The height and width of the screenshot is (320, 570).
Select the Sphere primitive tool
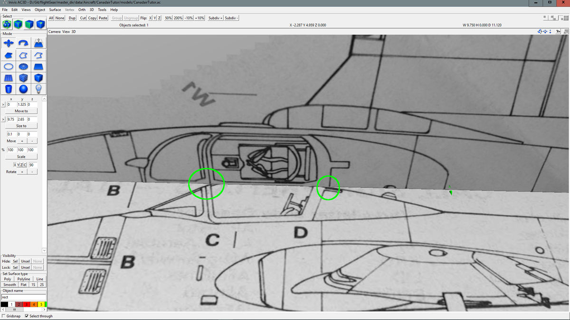pyautogui.click(x=23, y=90)
